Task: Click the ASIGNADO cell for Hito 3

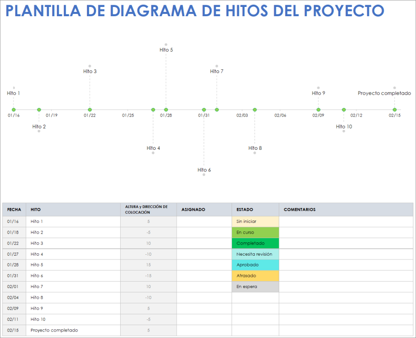Action: 204,243
